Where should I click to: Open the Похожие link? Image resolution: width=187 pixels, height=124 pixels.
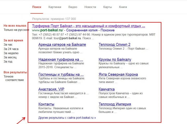(108, 30)
